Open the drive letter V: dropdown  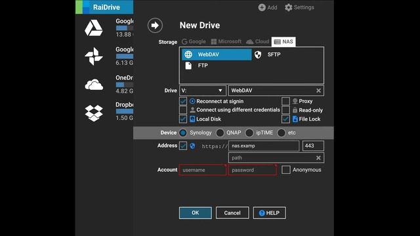(203, 90)
